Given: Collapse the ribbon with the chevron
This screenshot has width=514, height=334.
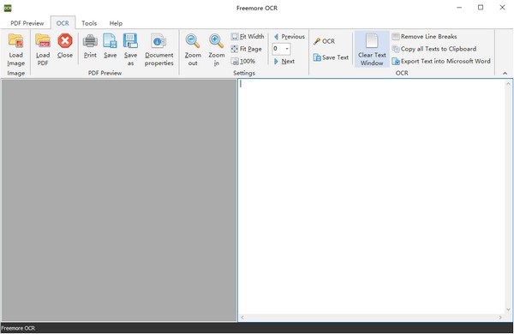Looking at the screenshot, I should point(505,73).
